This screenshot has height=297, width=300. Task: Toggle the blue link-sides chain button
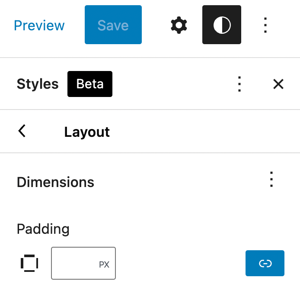pos(265,263)
